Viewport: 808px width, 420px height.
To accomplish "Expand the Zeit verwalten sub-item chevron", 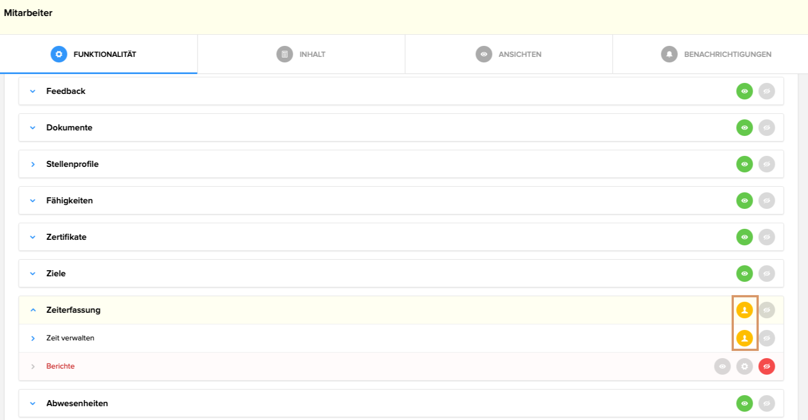I will (x=33, y=338).
